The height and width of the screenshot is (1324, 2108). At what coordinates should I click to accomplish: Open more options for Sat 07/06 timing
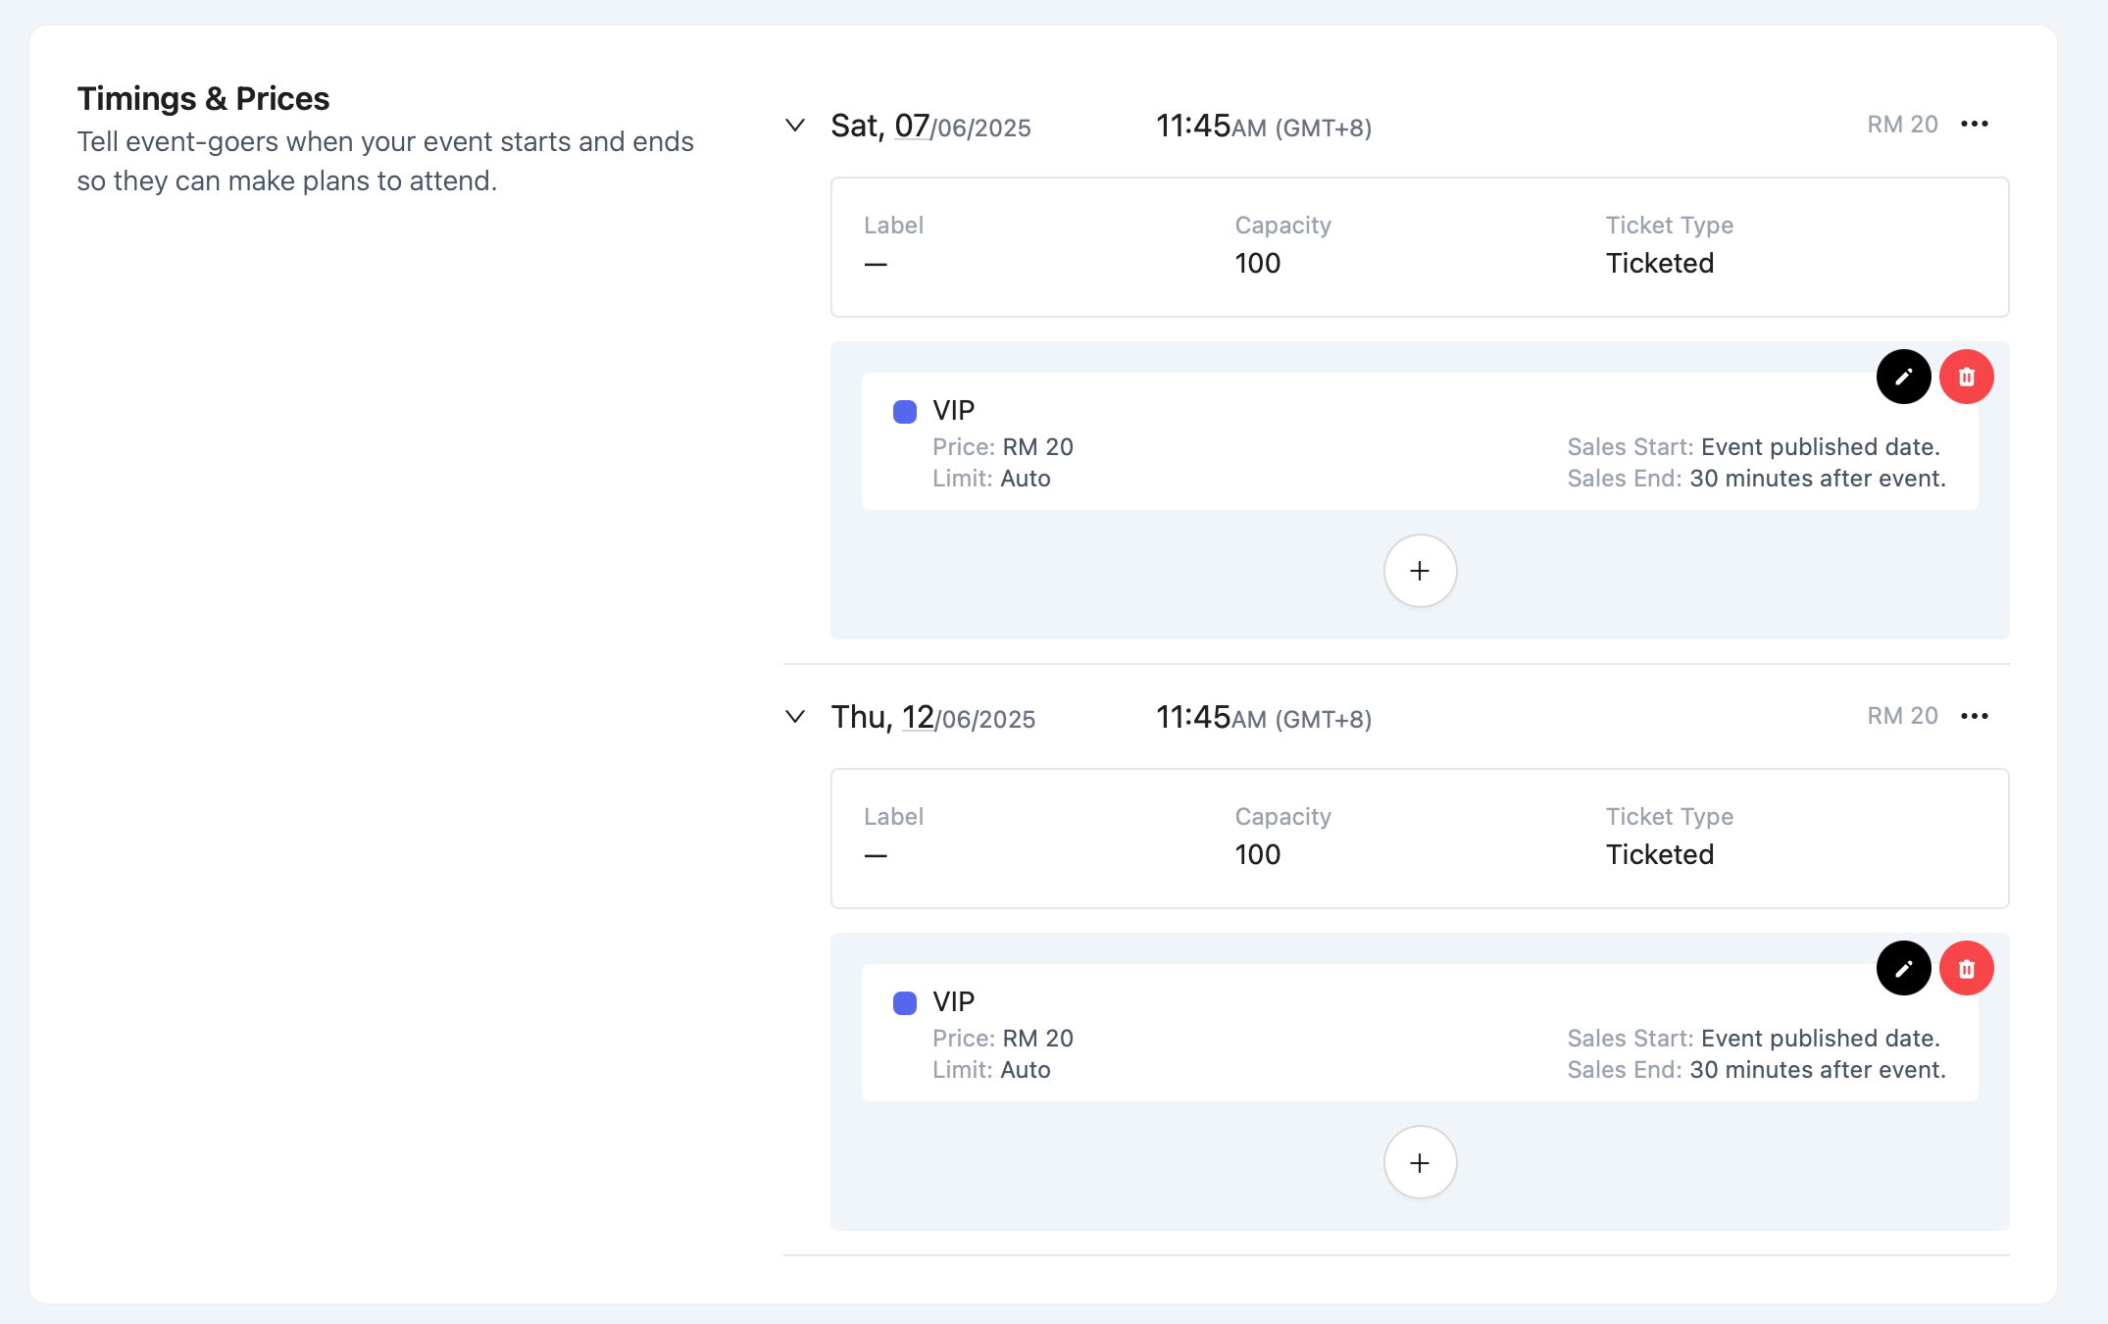pyautogui.click(x=1974, y=125)
